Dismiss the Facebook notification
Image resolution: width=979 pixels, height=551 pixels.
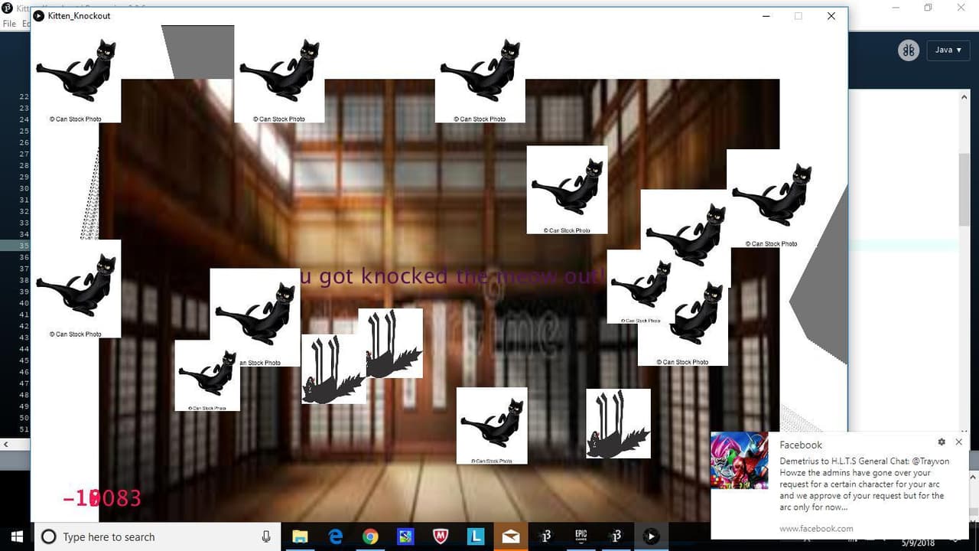tap(959, 442)
